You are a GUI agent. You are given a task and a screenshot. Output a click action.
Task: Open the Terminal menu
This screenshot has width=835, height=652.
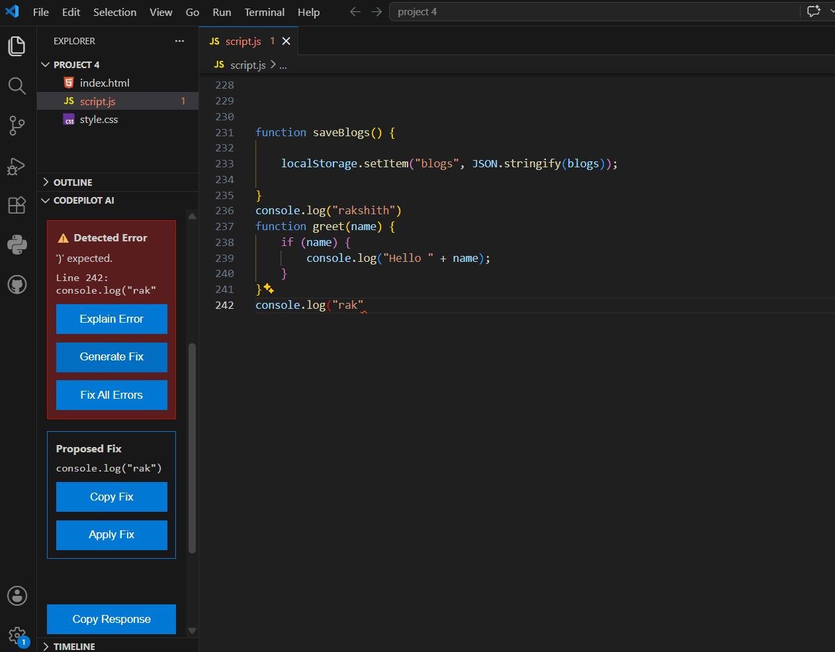point(265,12)
